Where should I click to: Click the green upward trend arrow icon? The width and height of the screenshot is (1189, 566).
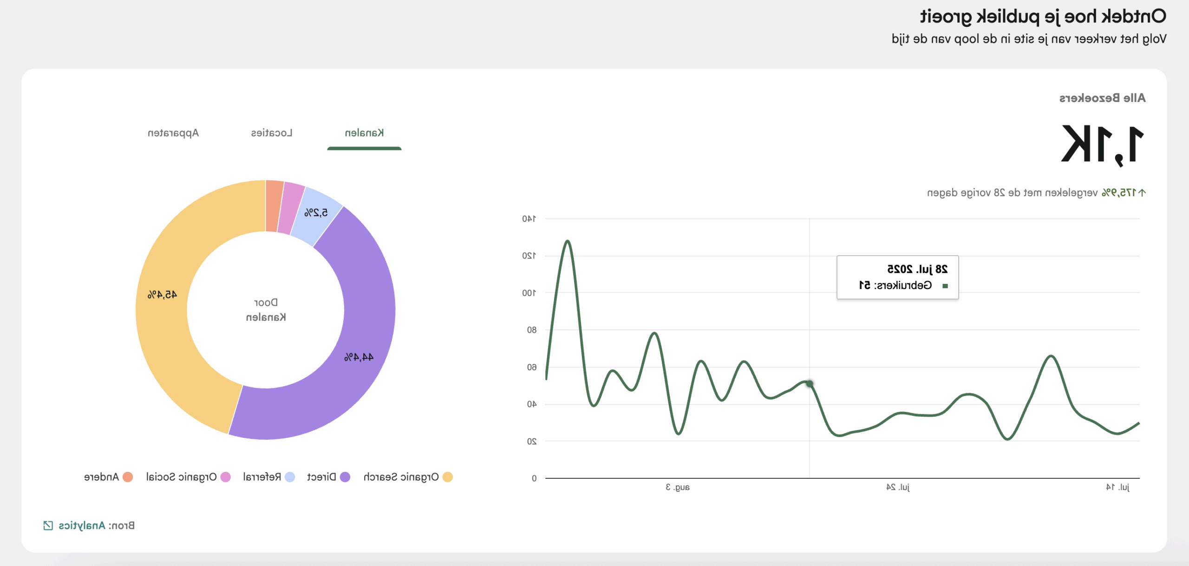click(x=1142, y=193)
